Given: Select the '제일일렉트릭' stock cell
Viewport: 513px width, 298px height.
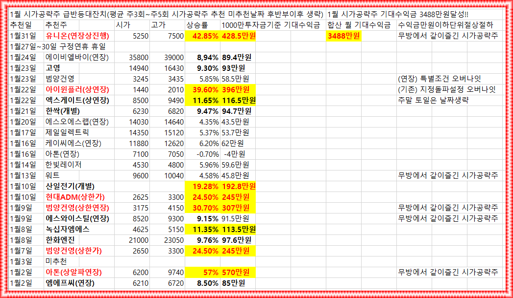Looking at the screenshot, I should point(67,133).
